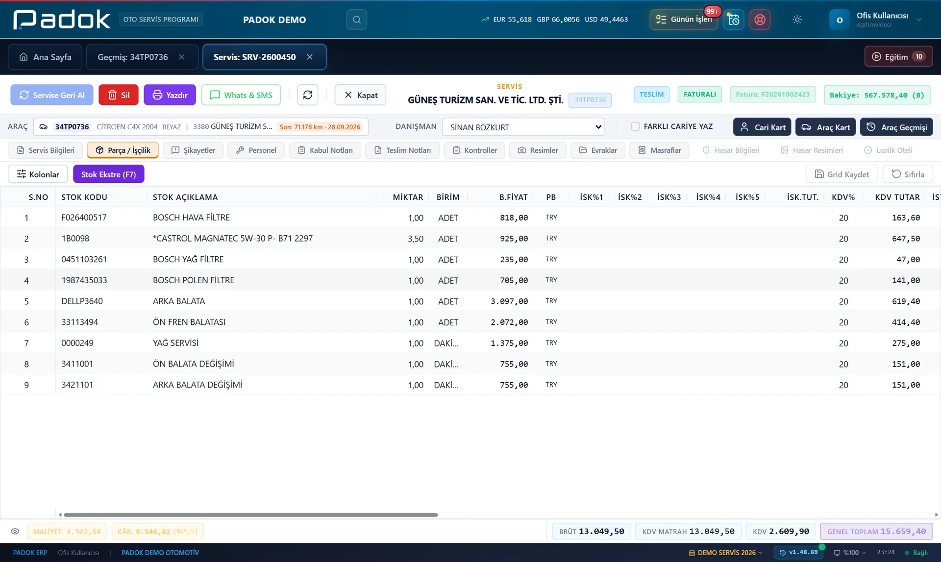Open Masraflar tab
This screenshot has width=941, height=562.
pos(660,150)
